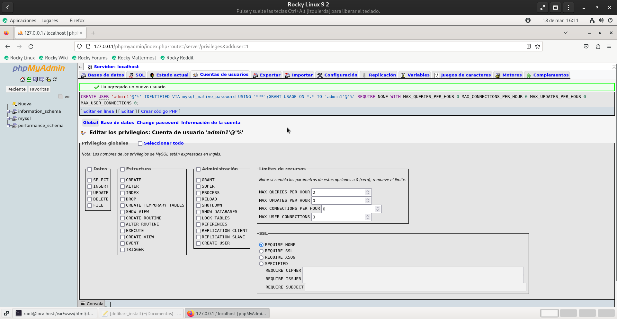Check the 'Seleccionar todo' checkbox

140,144
